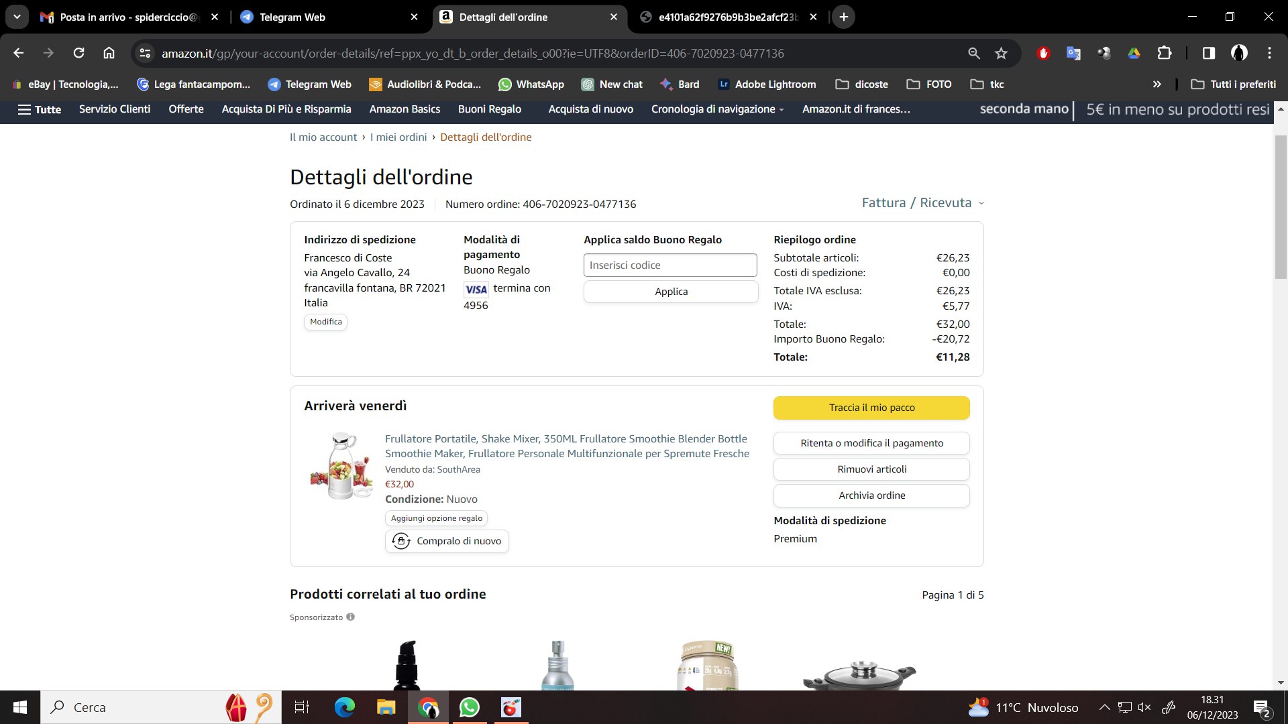Click the zoom magnifier icon in address bar
Screen dimensions: 1288x724
point(974,53)
